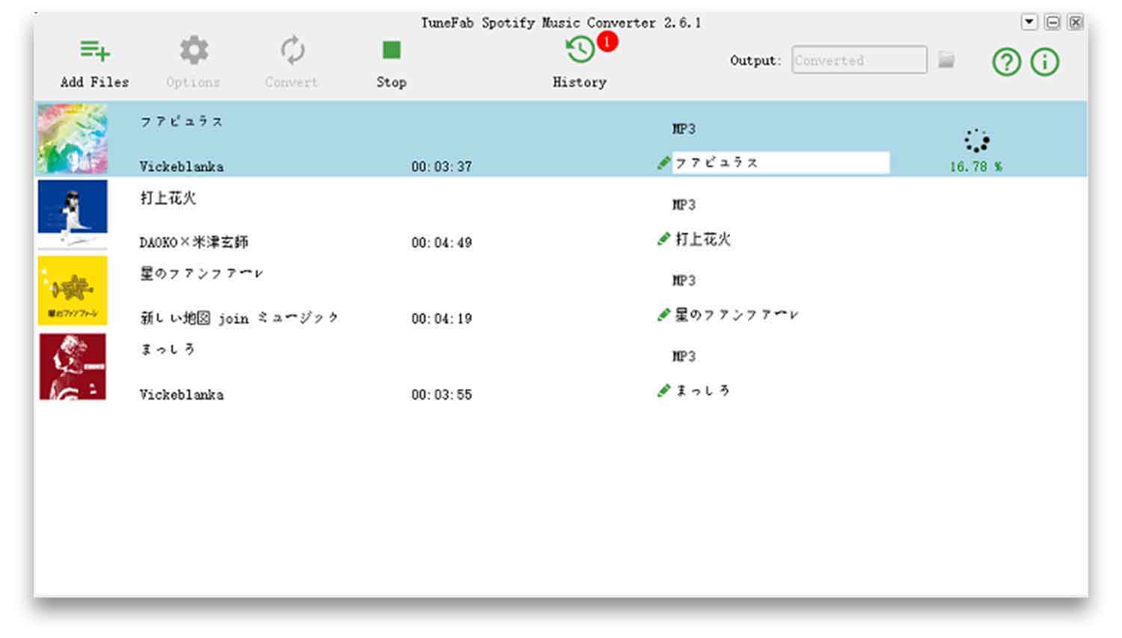The height and width of the screenshot is (638, 1122).
Task: Select artist Vickeblanka in the ファビュラス row
Action: [x=181, y=166]
